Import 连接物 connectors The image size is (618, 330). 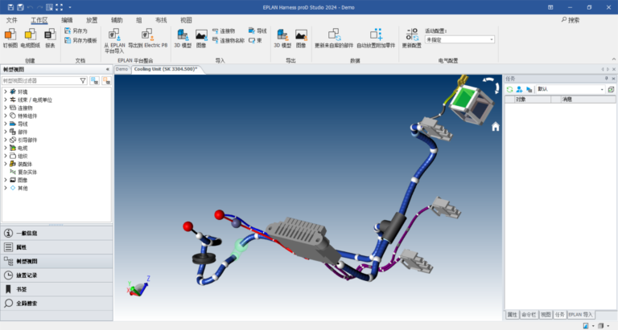pyautogui.click(x=224, y=31)
